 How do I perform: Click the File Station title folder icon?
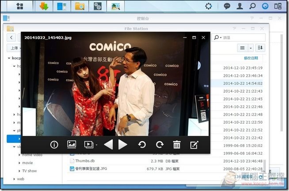tap(10, 29)
